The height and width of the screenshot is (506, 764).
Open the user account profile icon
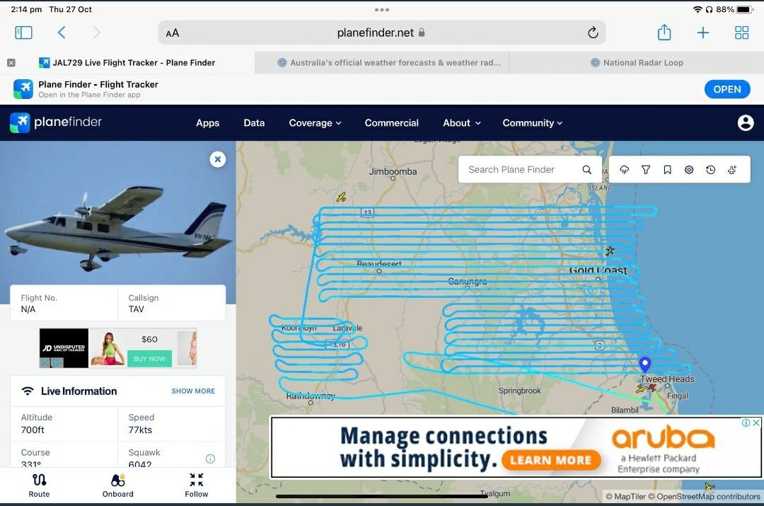click(x=745, y=123)
